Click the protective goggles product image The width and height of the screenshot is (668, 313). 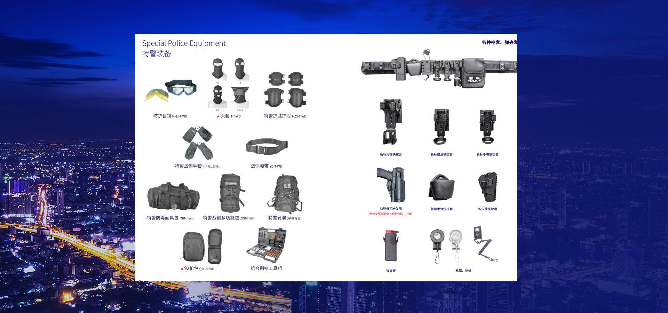(170, 90)
